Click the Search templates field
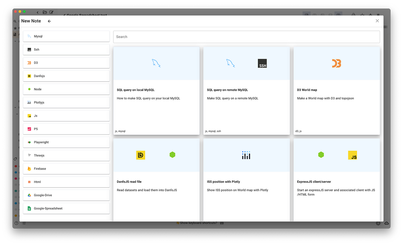 246,37
